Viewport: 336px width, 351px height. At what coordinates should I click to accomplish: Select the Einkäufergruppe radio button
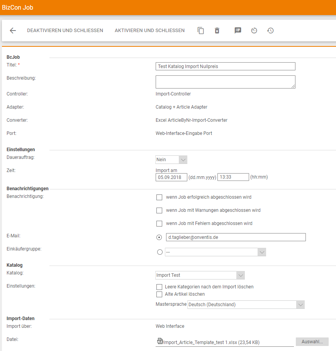(x=160, y=252)
